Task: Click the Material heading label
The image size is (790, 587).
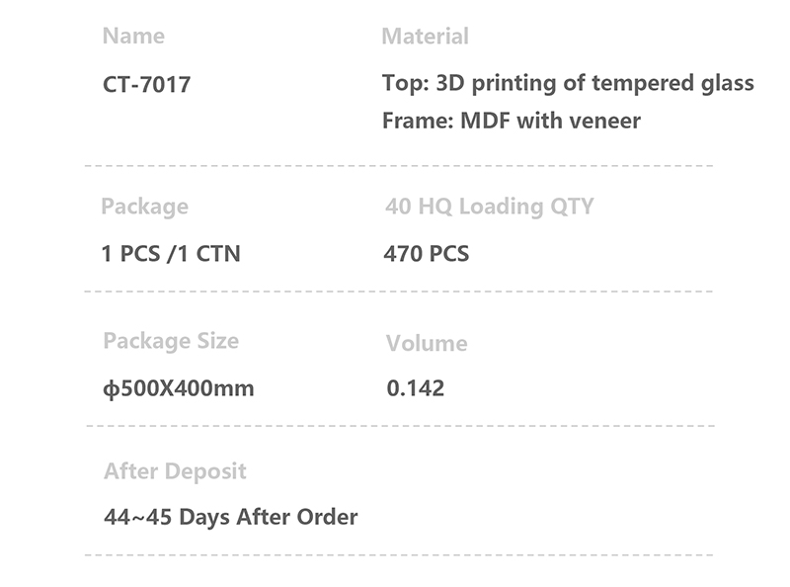Action: pyautogui.click(x=425, y=37)
